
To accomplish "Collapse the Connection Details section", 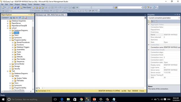I will pos(149,50).
